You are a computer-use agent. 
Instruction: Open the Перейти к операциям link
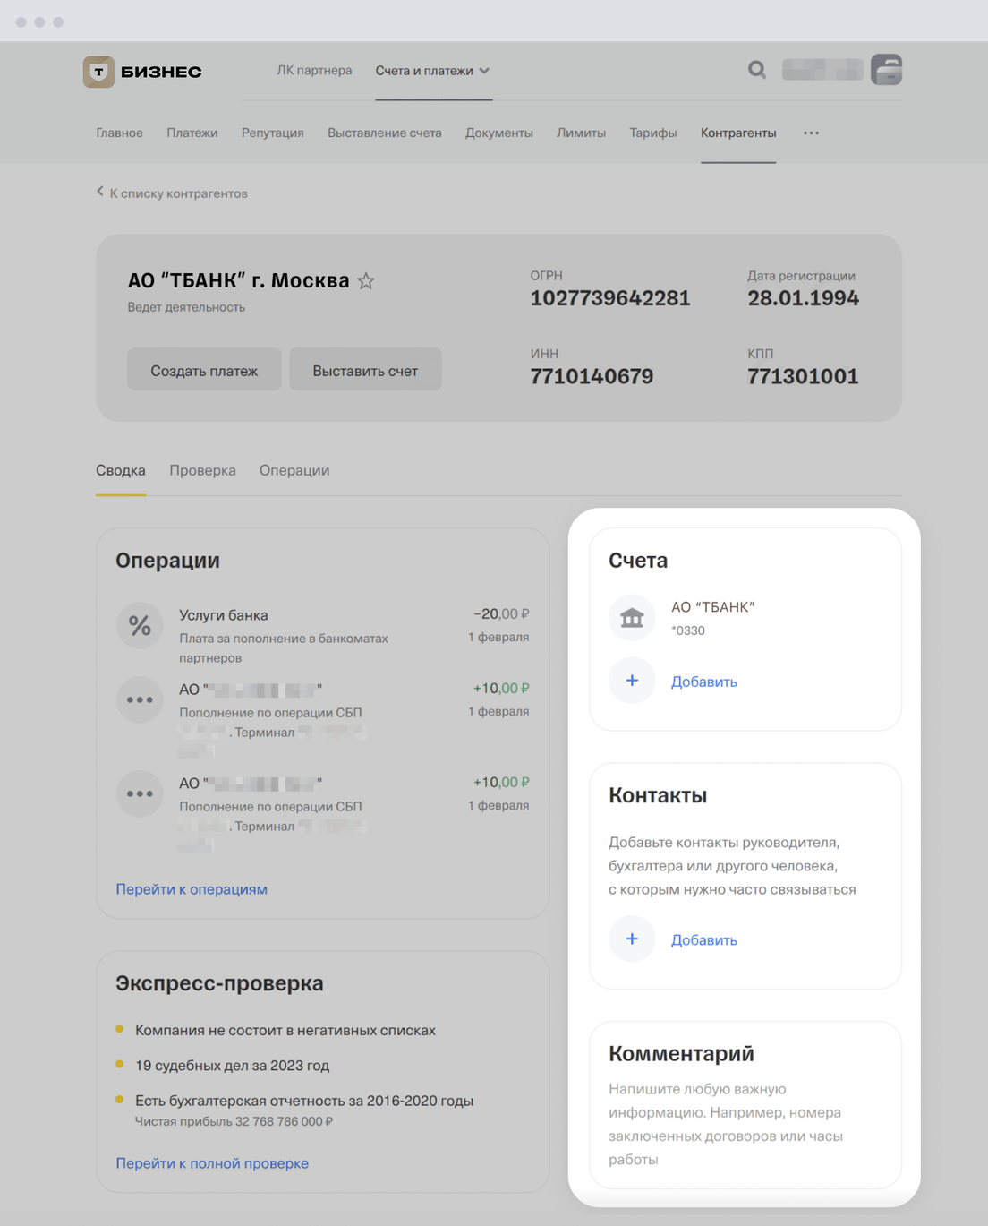pos(192,889)
